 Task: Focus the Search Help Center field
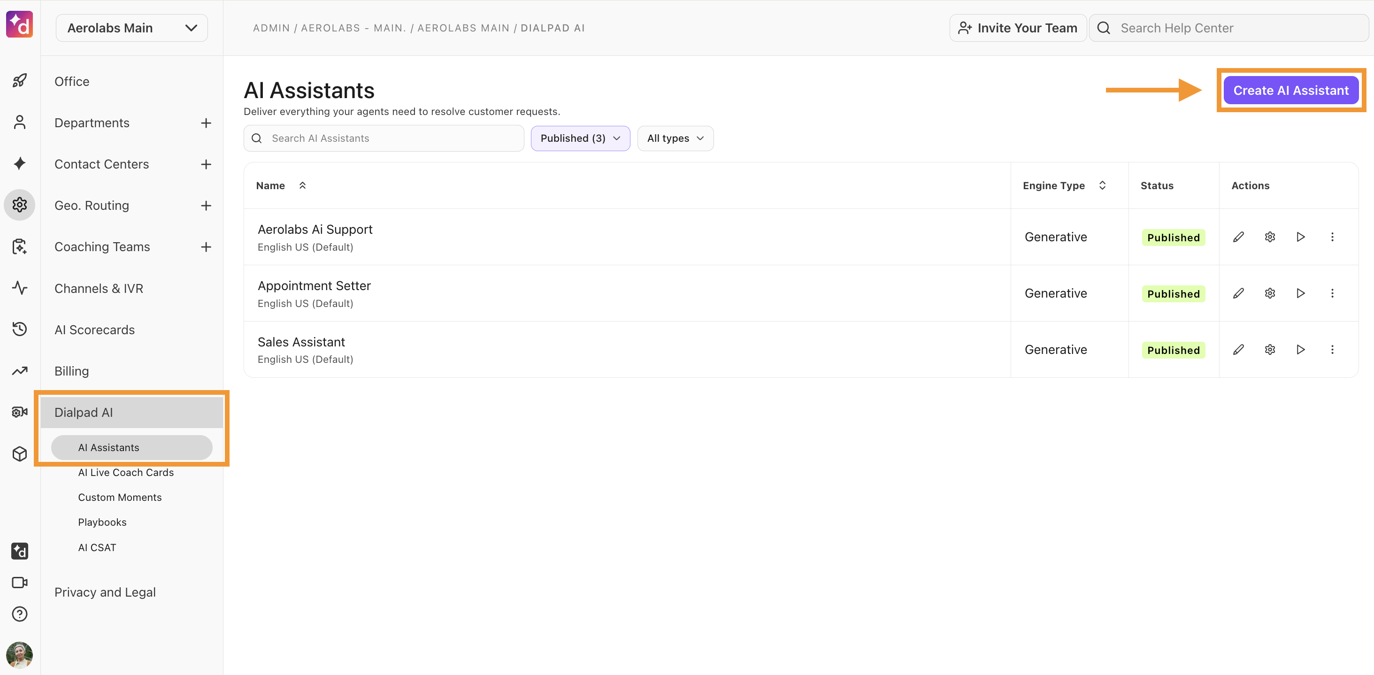tap(1229, 28)
